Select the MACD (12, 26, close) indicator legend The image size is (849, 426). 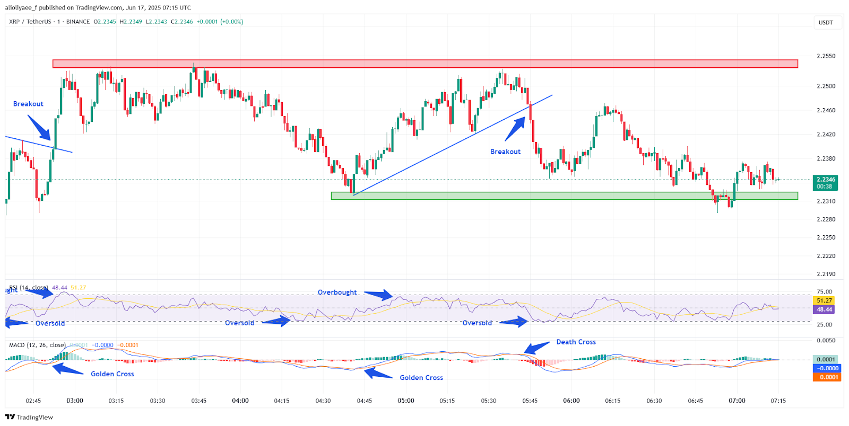click(x=37, y=345)
